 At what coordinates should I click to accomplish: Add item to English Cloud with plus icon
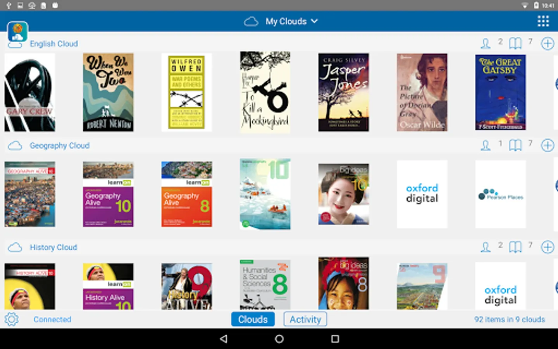[547, 43]
